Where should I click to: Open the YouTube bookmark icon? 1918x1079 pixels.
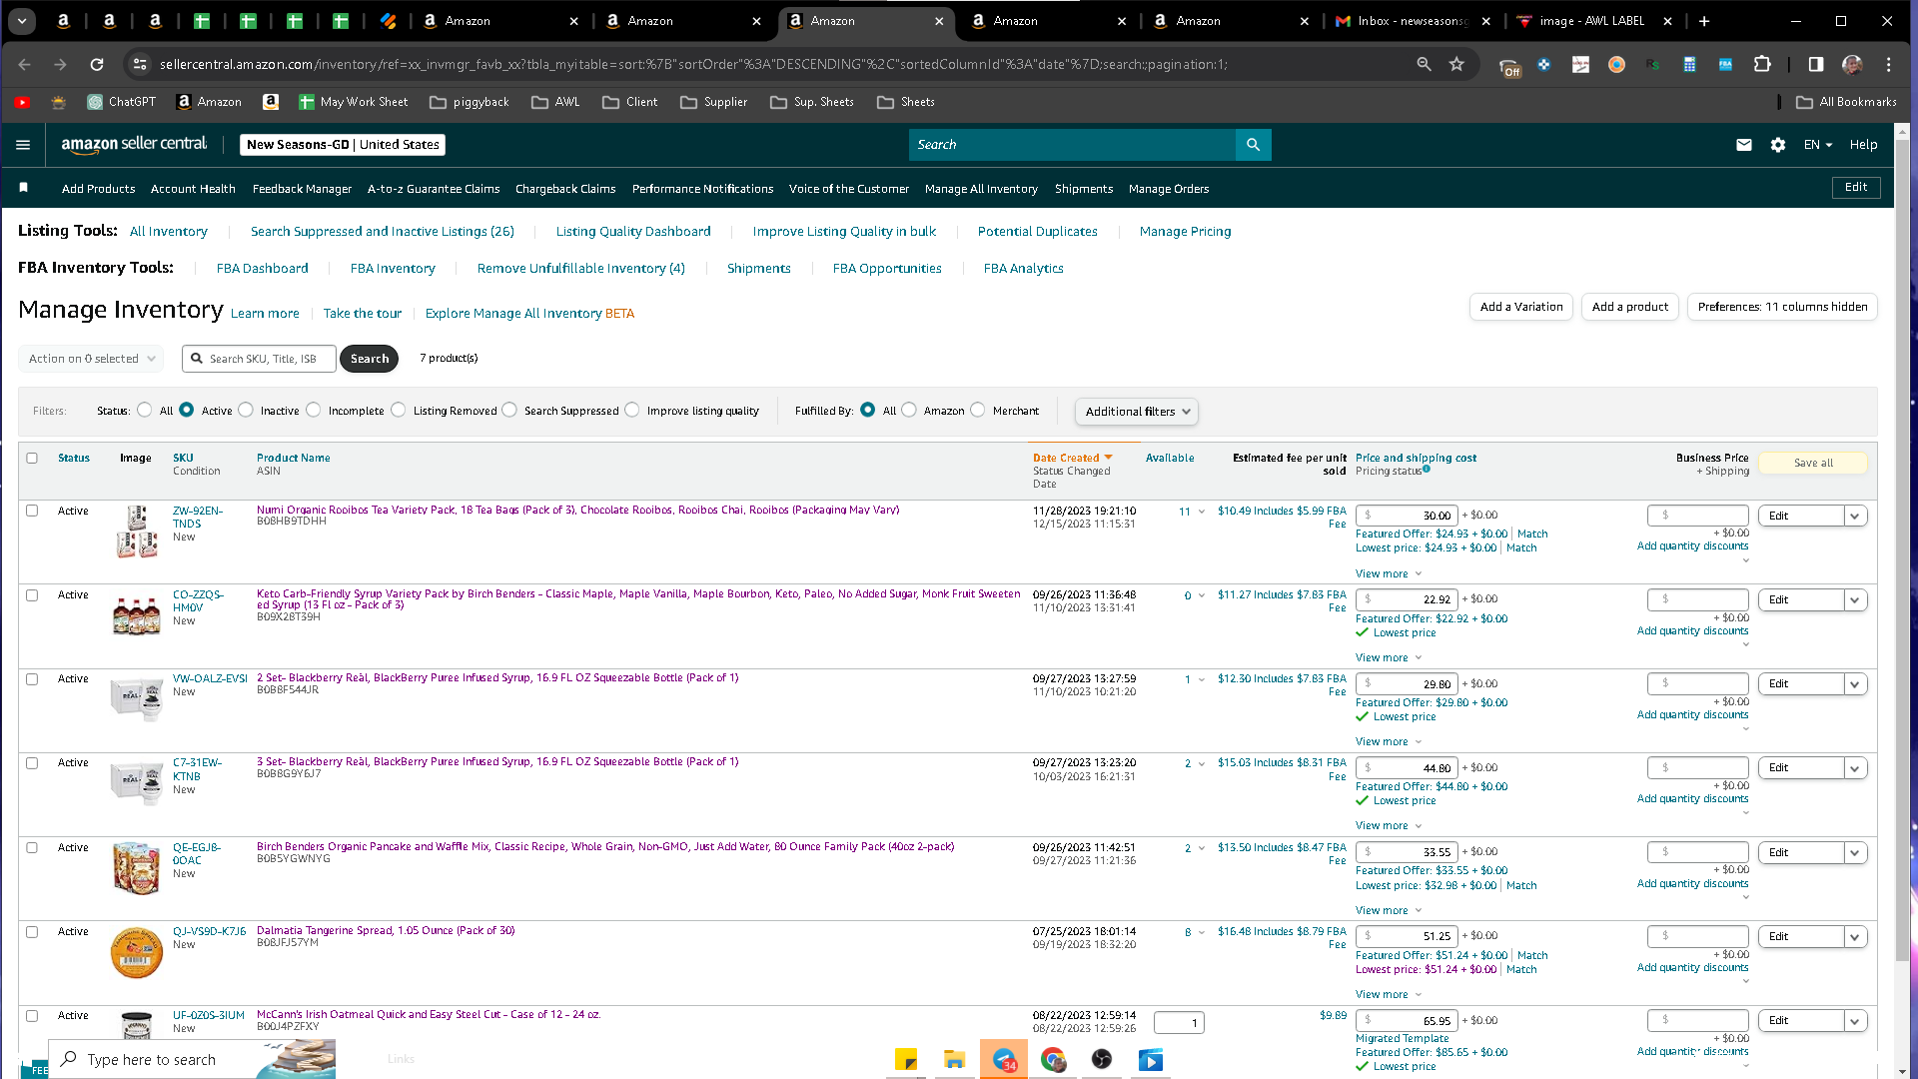pos(22,102)
